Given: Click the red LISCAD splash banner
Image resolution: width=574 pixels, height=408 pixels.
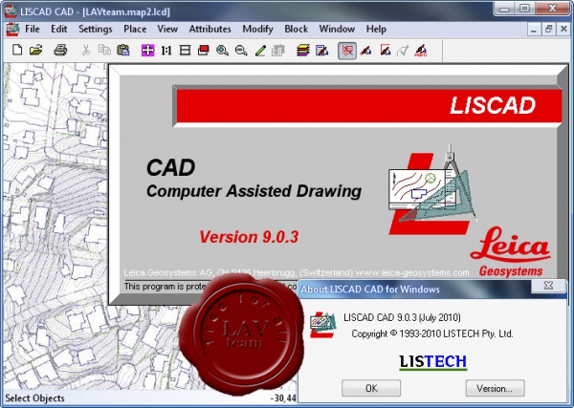Looking at the screenshot, I should 368,106.
